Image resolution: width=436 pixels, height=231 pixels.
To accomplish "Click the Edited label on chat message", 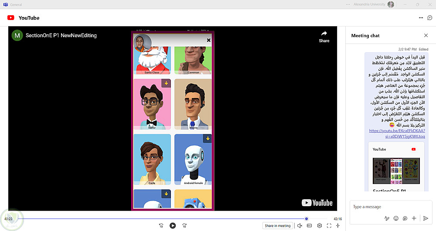I will [423, 49].
